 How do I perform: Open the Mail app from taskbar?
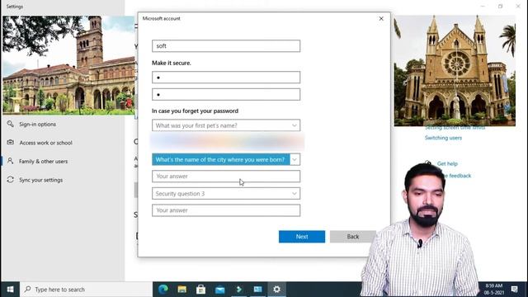(x=220, y=290)
